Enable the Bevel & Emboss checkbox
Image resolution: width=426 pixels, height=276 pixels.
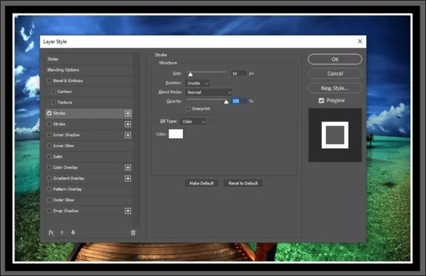click(49, 81)
